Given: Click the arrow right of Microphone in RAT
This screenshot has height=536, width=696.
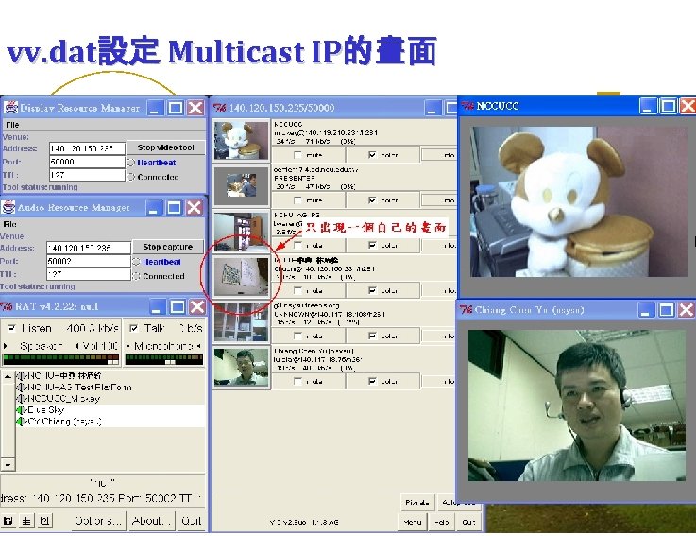Looking at the screenshot, I should (x=199, y=346).
